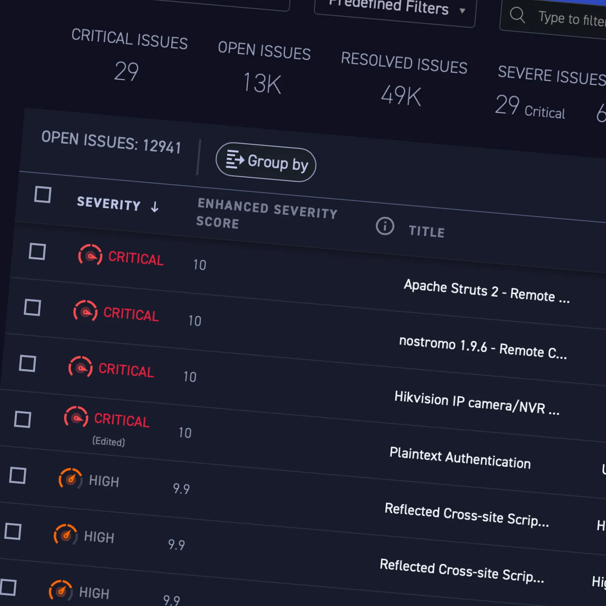Click score 10 in nostromo row

(x=195, y=321)
